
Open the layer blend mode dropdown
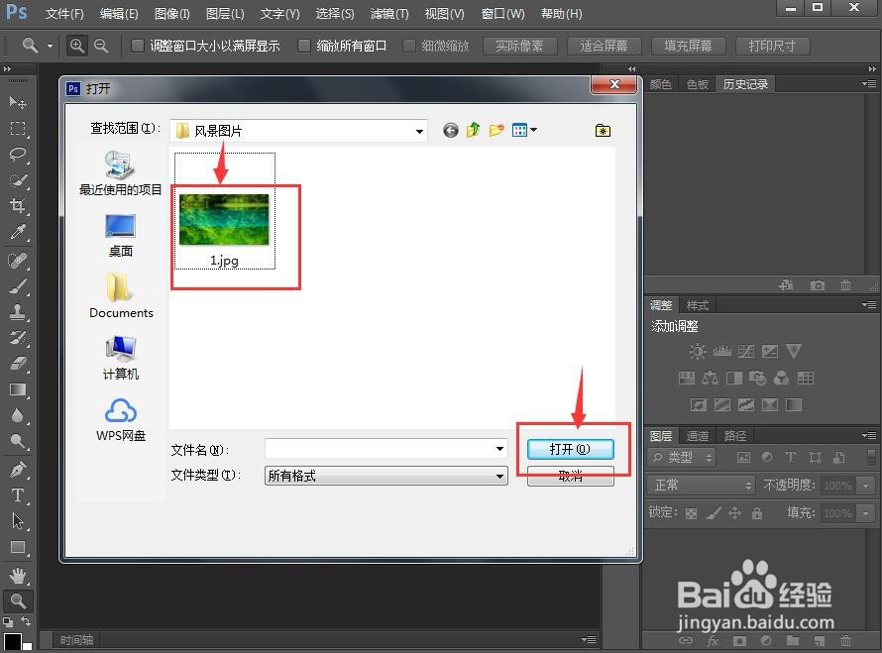(x=701, y=485)
